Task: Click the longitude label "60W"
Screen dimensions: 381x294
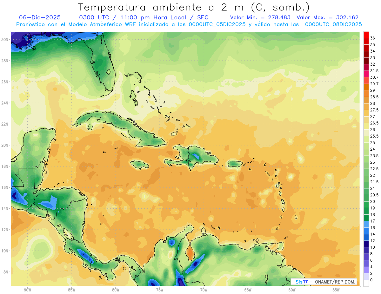Action: pyautogui.click(x=292, y=290)
